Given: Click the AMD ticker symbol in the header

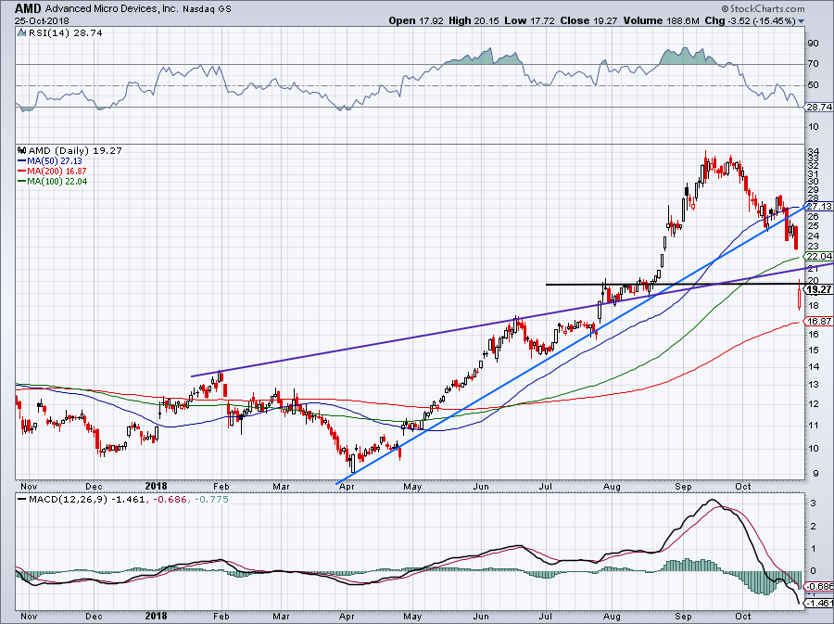Looking at the screenshot, I should (29, 7).
